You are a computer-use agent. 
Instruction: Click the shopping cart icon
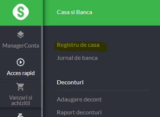20,87
